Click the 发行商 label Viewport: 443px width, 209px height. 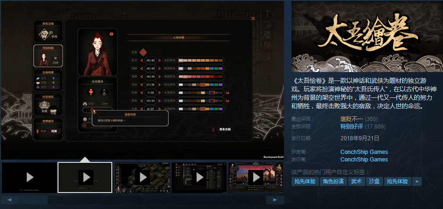point(299,160)
